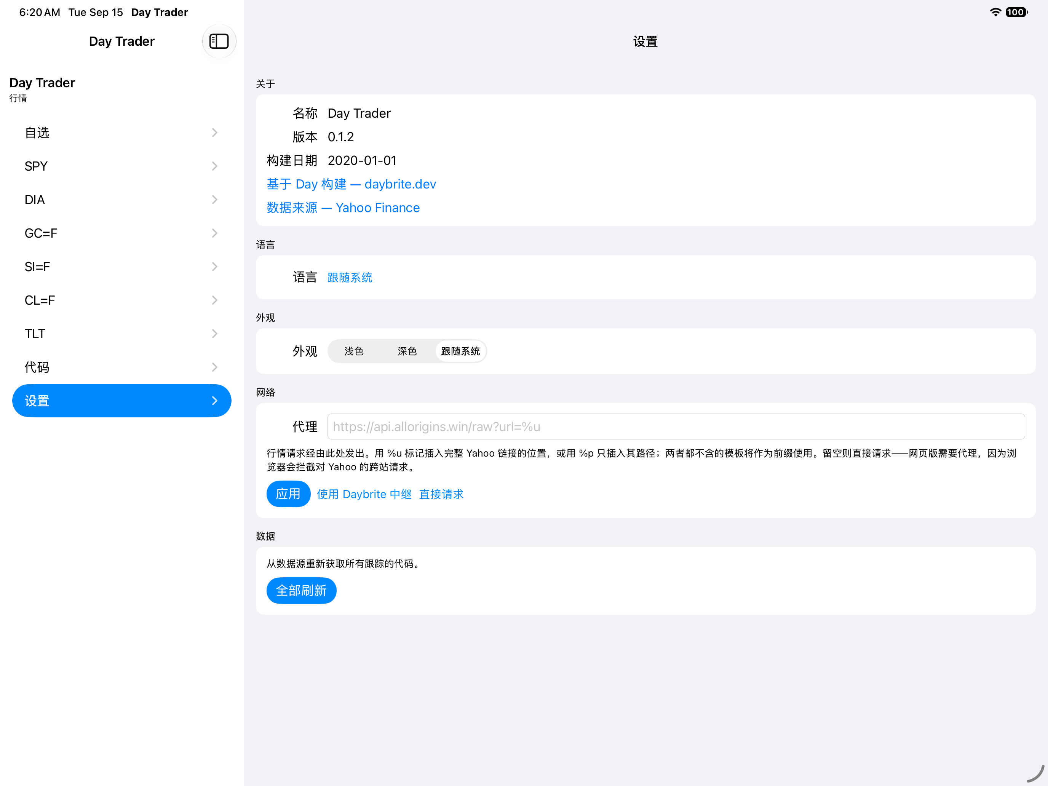Click the 设置 page title
Screen dimensions: 1048x786
tap(645, 42)
